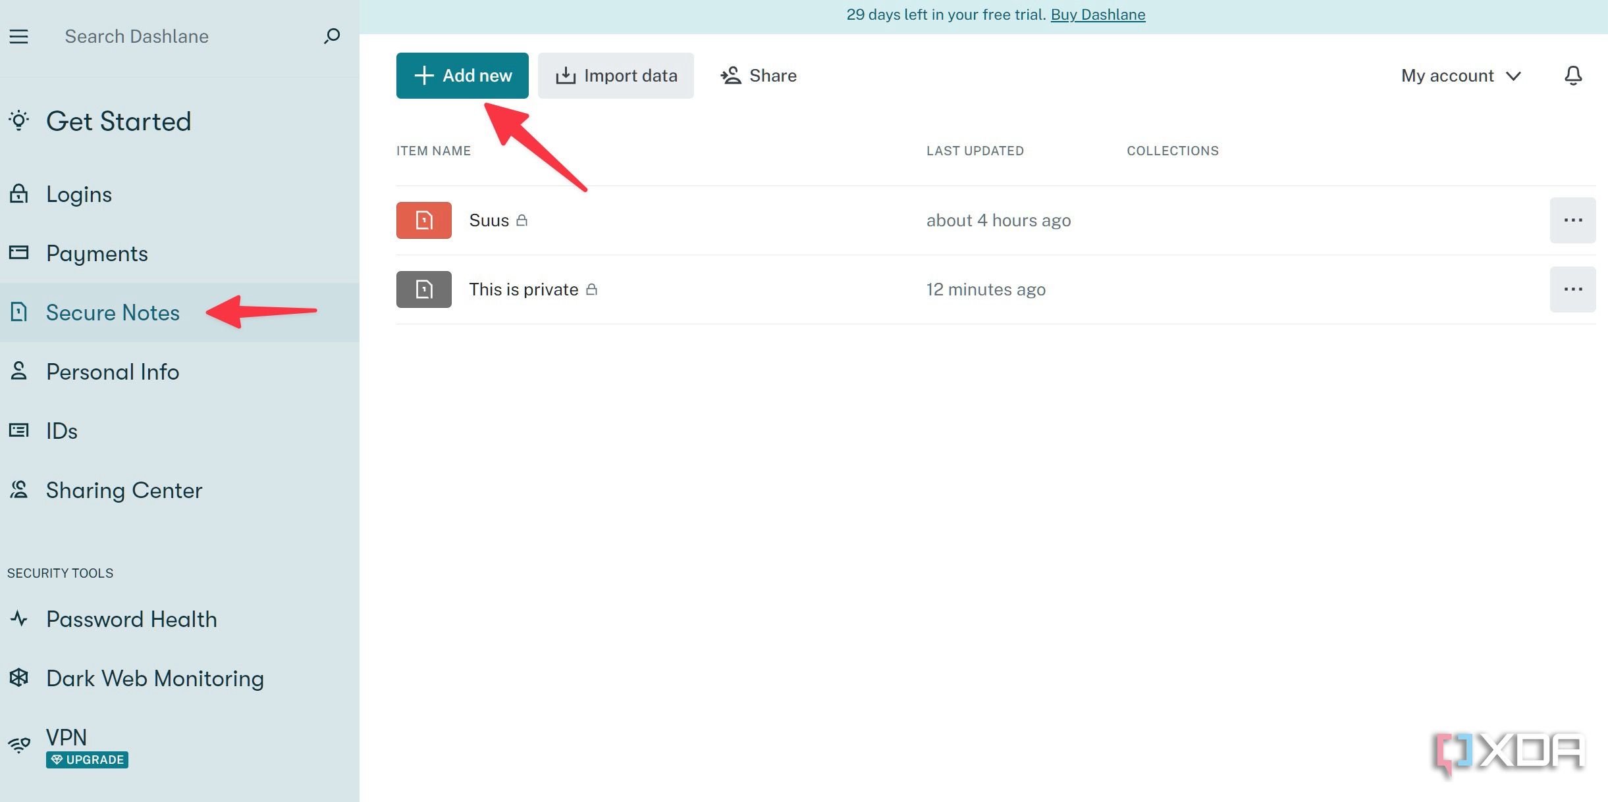
Task: Open the Dark Web Monitoring tool
Action: click(x=154, y=678)
